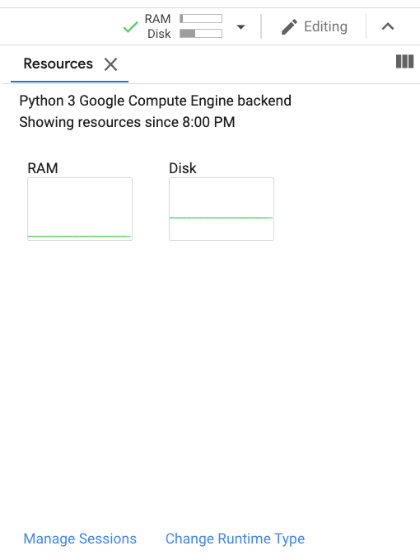Collapse the header with the up chevron

coord(388,26)
